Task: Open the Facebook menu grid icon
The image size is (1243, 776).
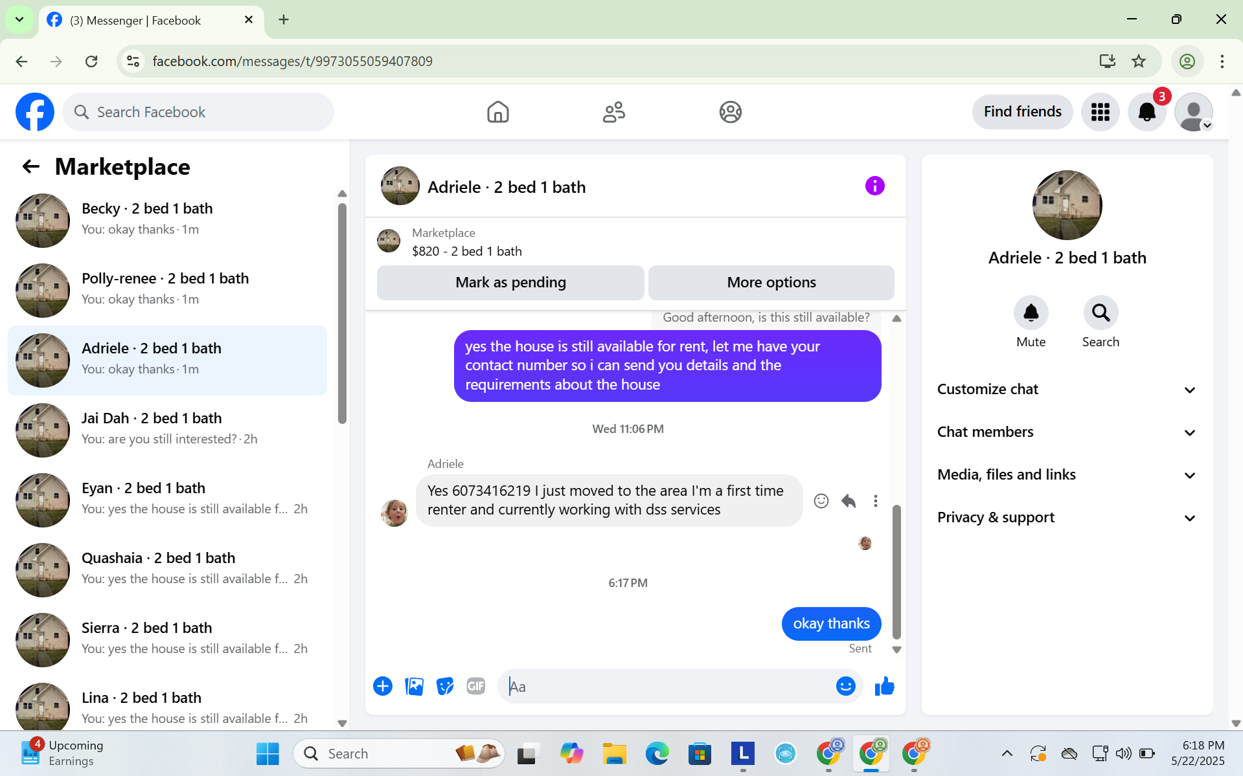Action: pyautogui.click(x=1100, y=112)
